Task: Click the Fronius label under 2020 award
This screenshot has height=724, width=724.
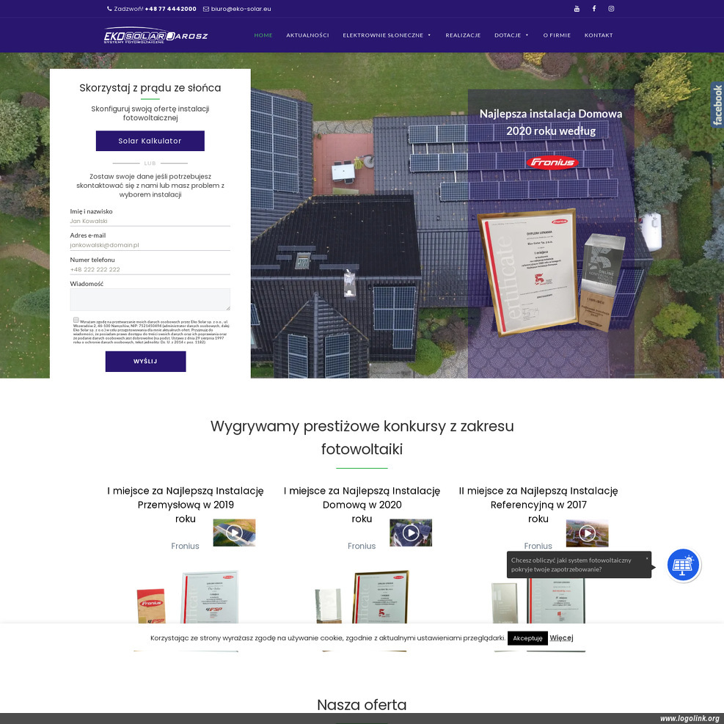Action: pyautogui.click(x=362, y=546)
